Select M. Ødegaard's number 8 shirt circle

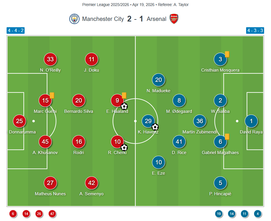[x=179, y=100]
